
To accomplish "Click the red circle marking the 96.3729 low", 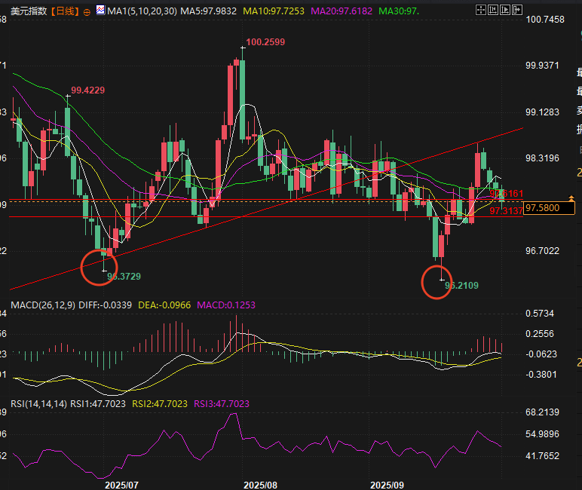I will pos(98,268).
